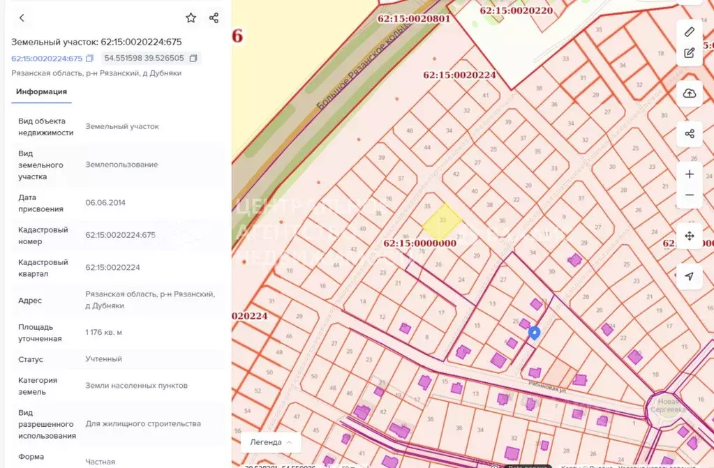The width and height of the screenshot is (714, 468).
Task: Zoom in the map with plus
Action: click(689, 174)
